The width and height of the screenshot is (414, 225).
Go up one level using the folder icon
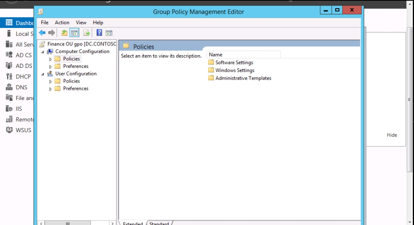point(64,33)
